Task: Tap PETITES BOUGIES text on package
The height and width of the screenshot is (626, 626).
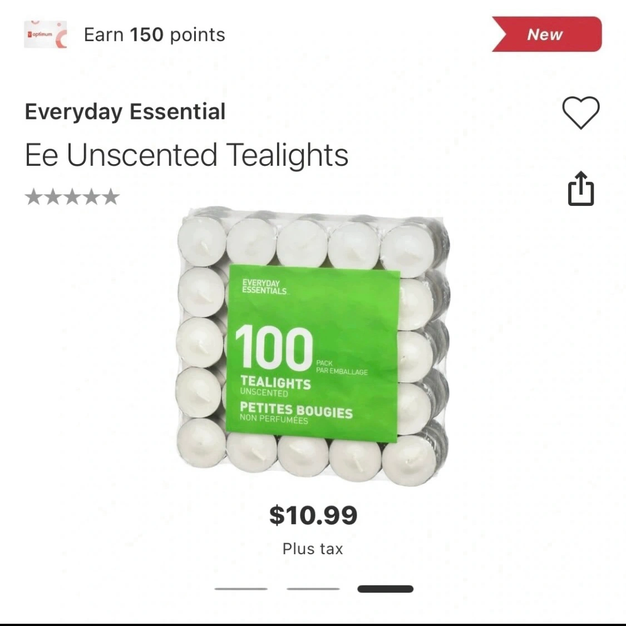Action: pos(296,410)
